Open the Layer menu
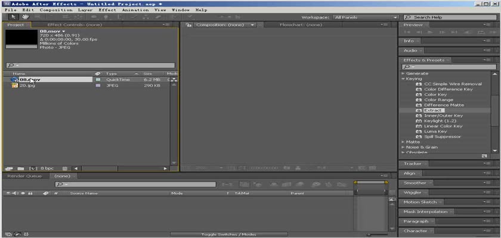The image size is (501, 238). click(85, 10)
